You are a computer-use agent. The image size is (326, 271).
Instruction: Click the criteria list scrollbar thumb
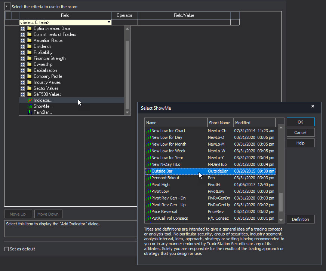click(x=127, y=75)
